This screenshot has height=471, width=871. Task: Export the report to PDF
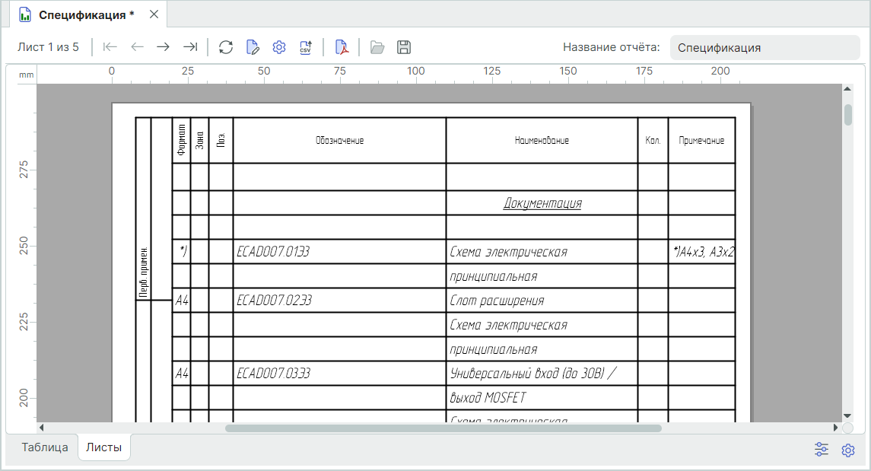(x=342, y=47)
